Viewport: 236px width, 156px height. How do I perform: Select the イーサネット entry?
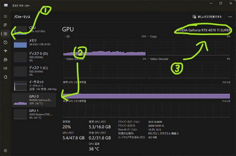(34, 85)
